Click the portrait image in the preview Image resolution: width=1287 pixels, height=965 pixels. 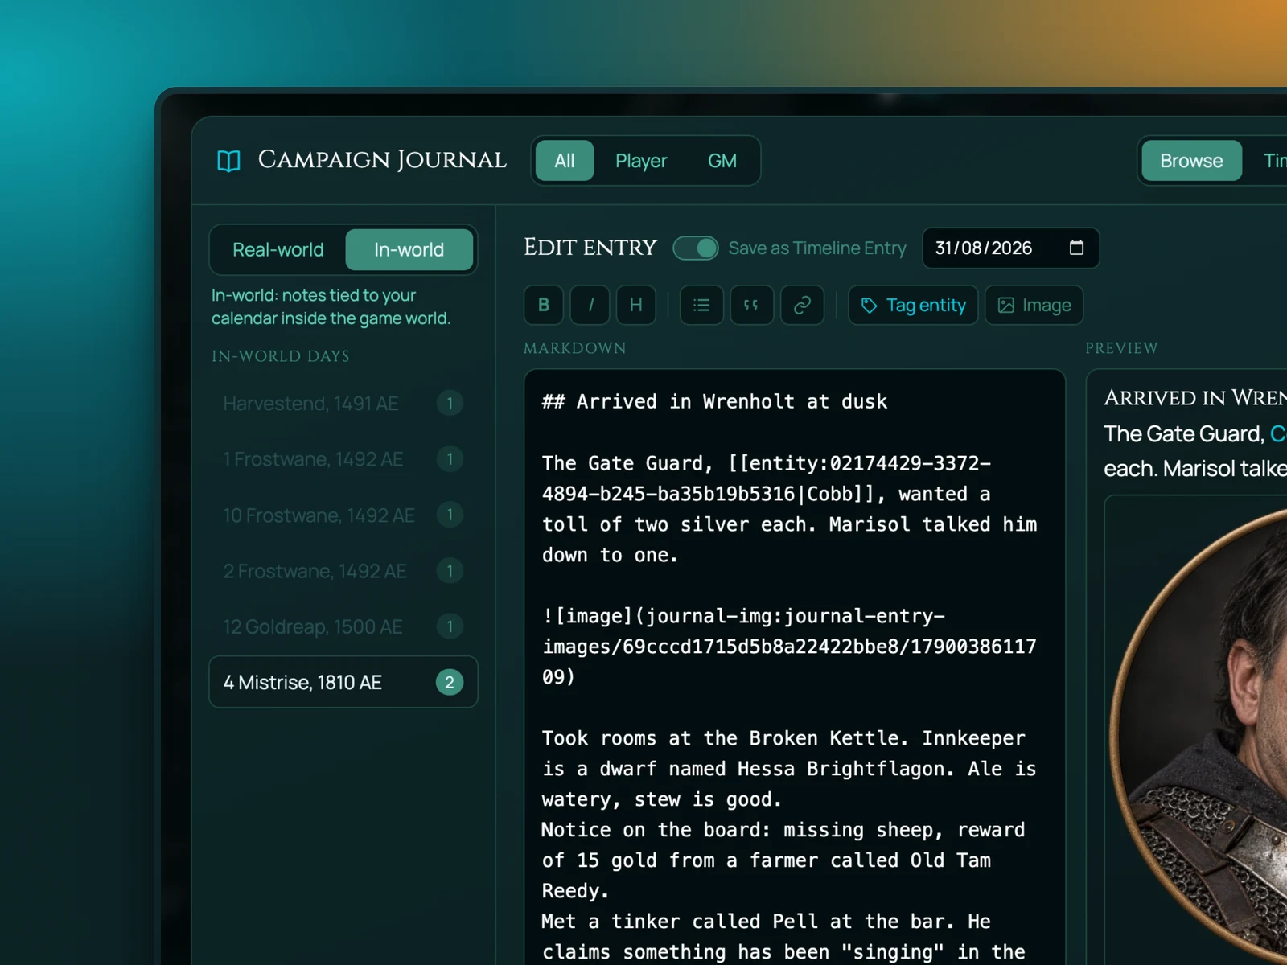[x=1199, y=736]
